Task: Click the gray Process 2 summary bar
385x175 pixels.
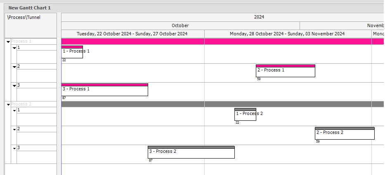Action: (222, 104)
